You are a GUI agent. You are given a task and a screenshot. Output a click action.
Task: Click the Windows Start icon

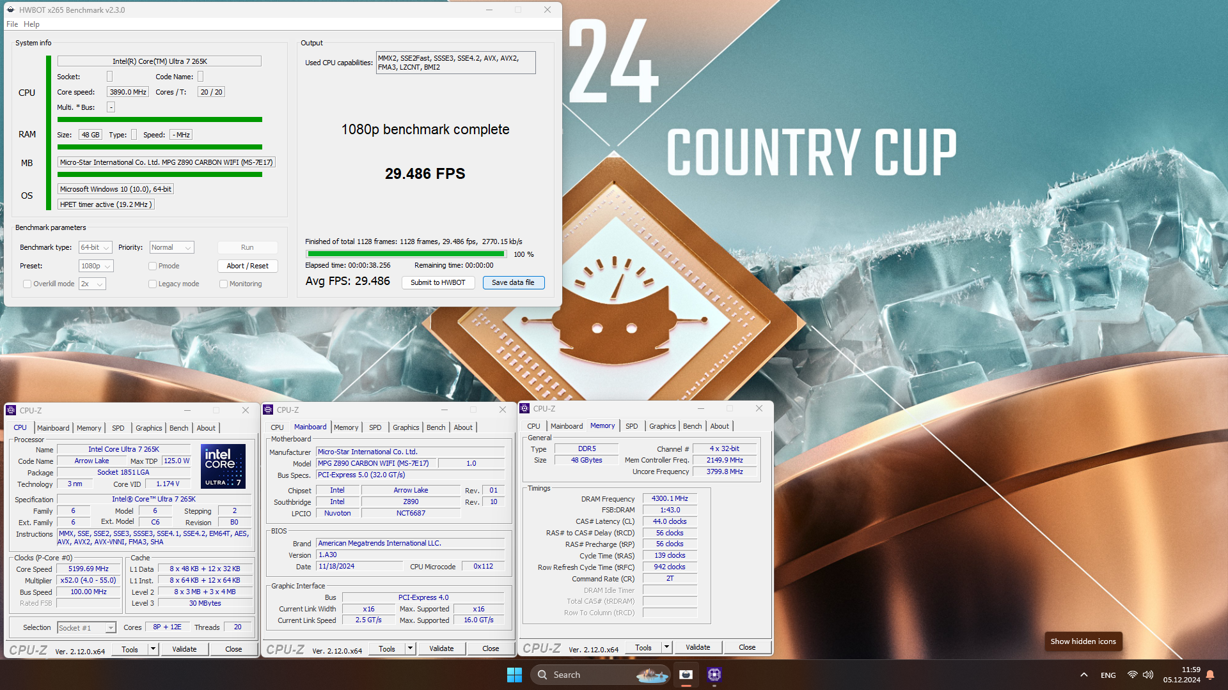coord(514,675)
